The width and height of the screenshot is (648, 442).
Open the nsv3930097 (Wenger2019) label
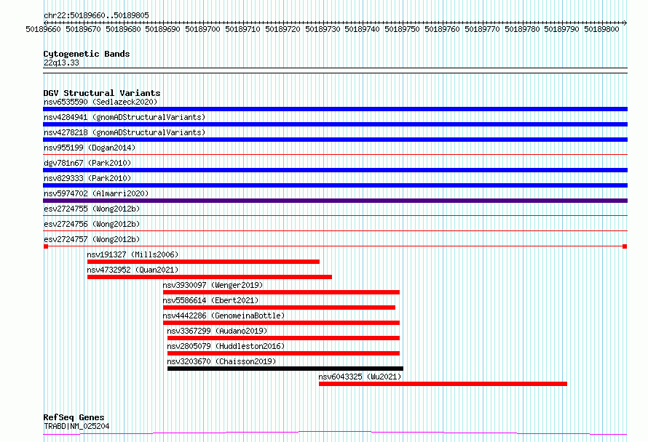[213, 285]
